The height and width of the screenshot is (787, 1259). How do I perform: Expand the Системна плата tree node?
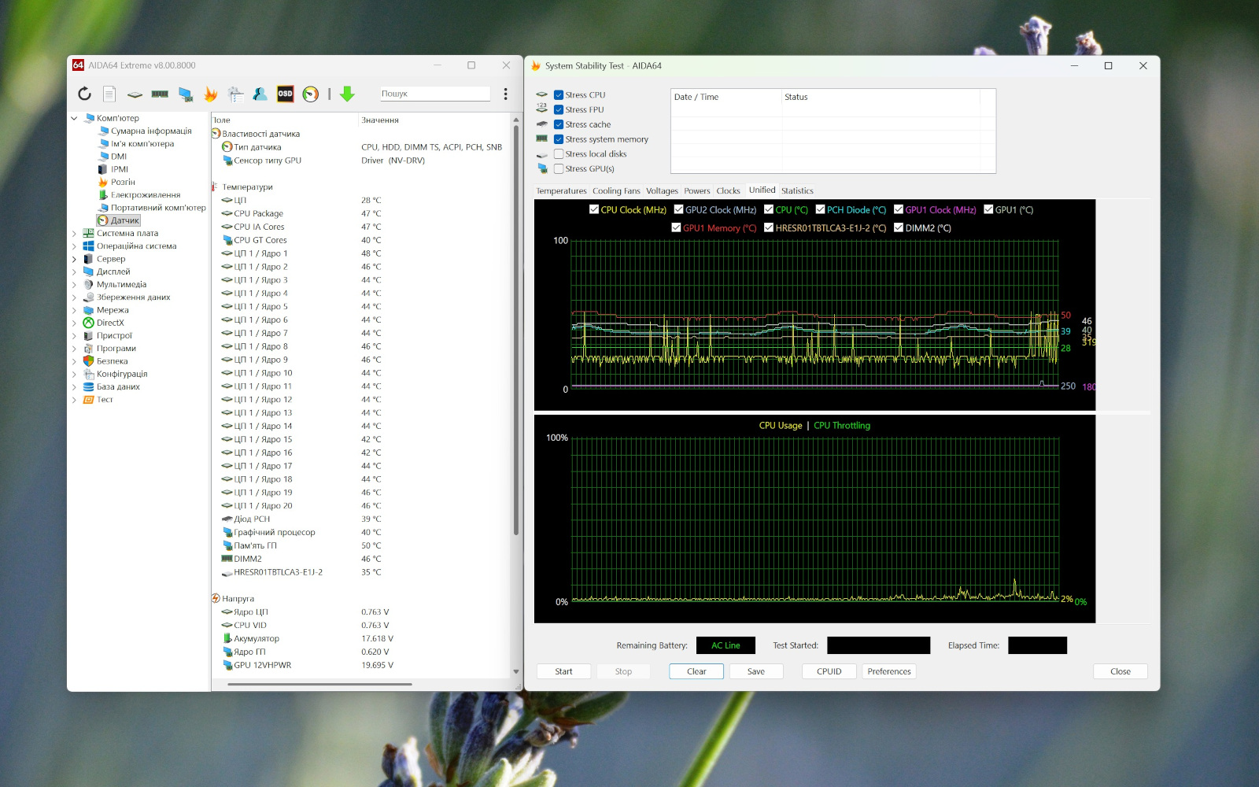click(x=75, y=234)
